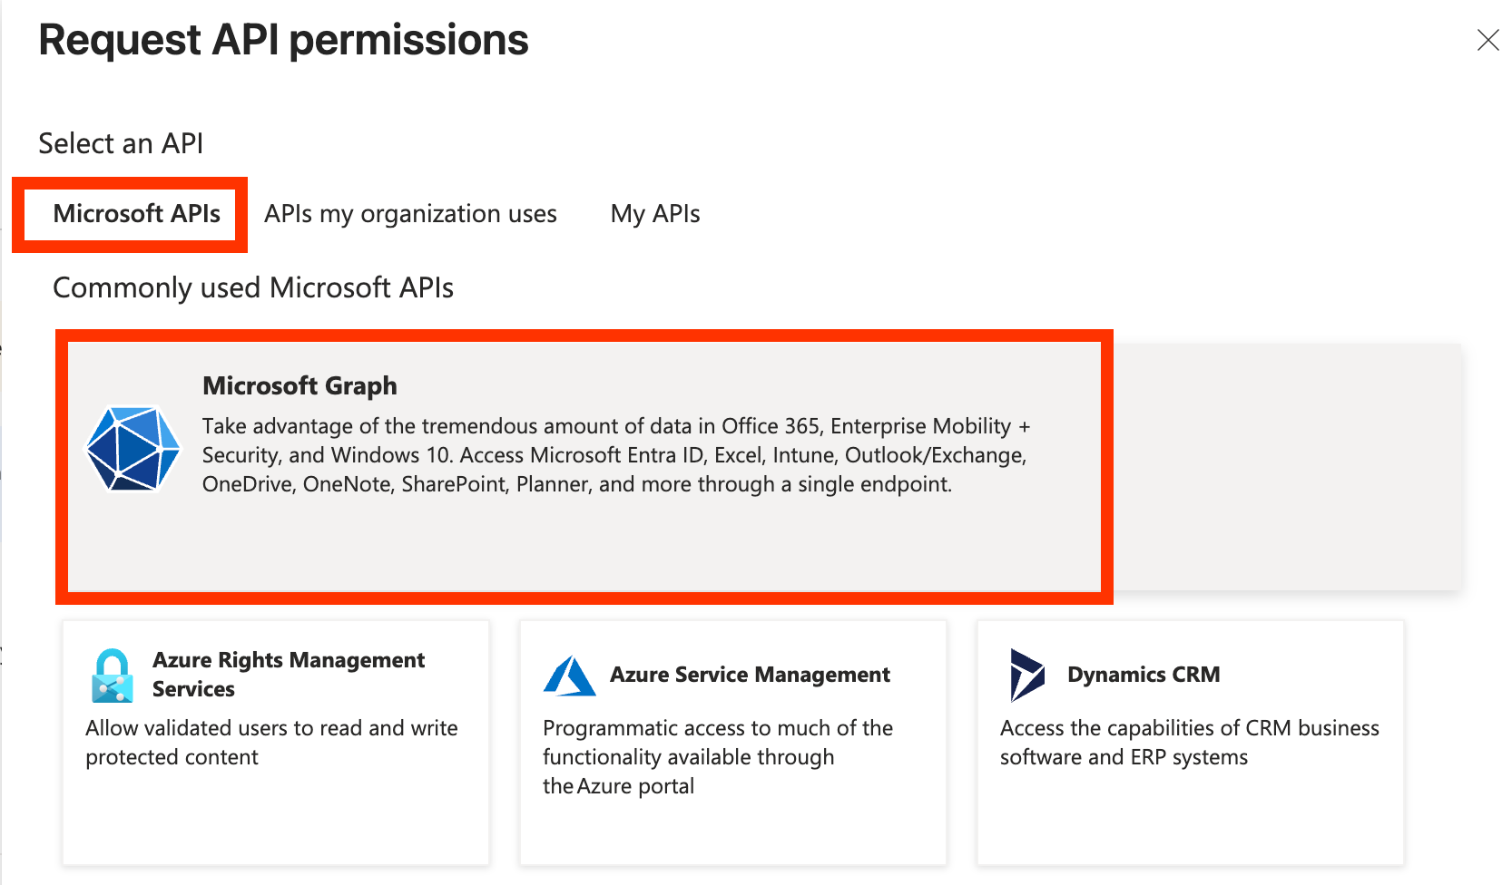
Task: Click 'Programmatic access to much of the' text
Action: click(718, 728)
